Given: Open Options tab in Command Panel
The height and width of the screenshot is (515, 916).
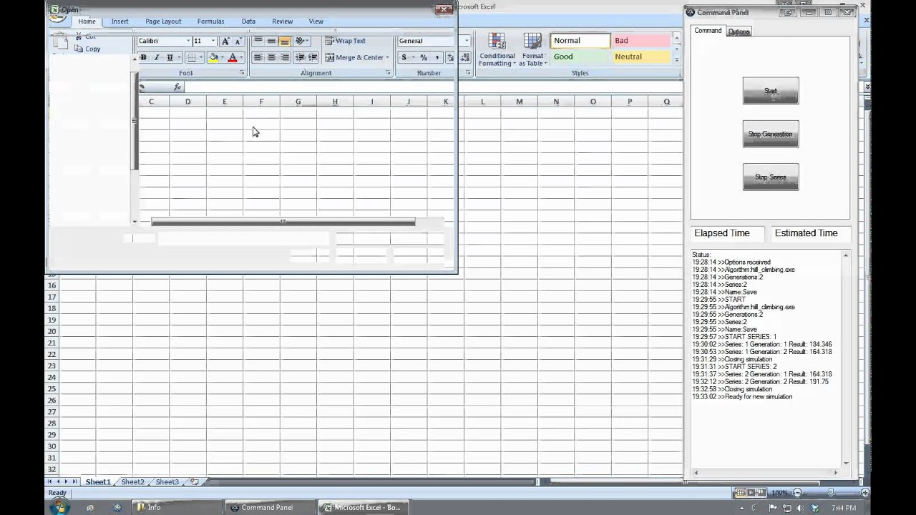Looking at the screenshot, I should point(739,31).
